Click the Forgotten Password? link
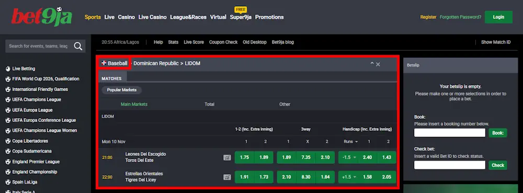The image size is (523, 193). pos(461,17)
